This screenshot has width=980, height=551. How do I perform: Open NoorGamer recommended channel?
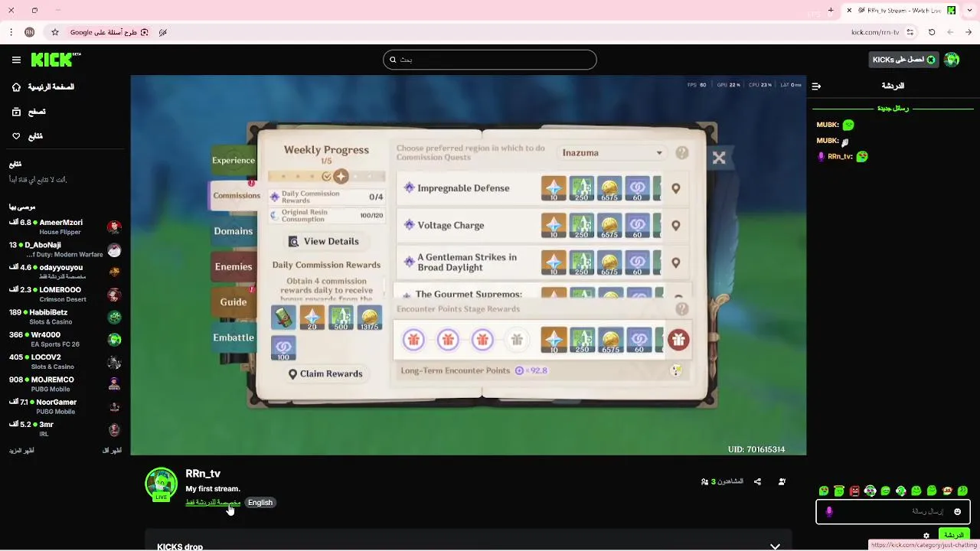66,406
